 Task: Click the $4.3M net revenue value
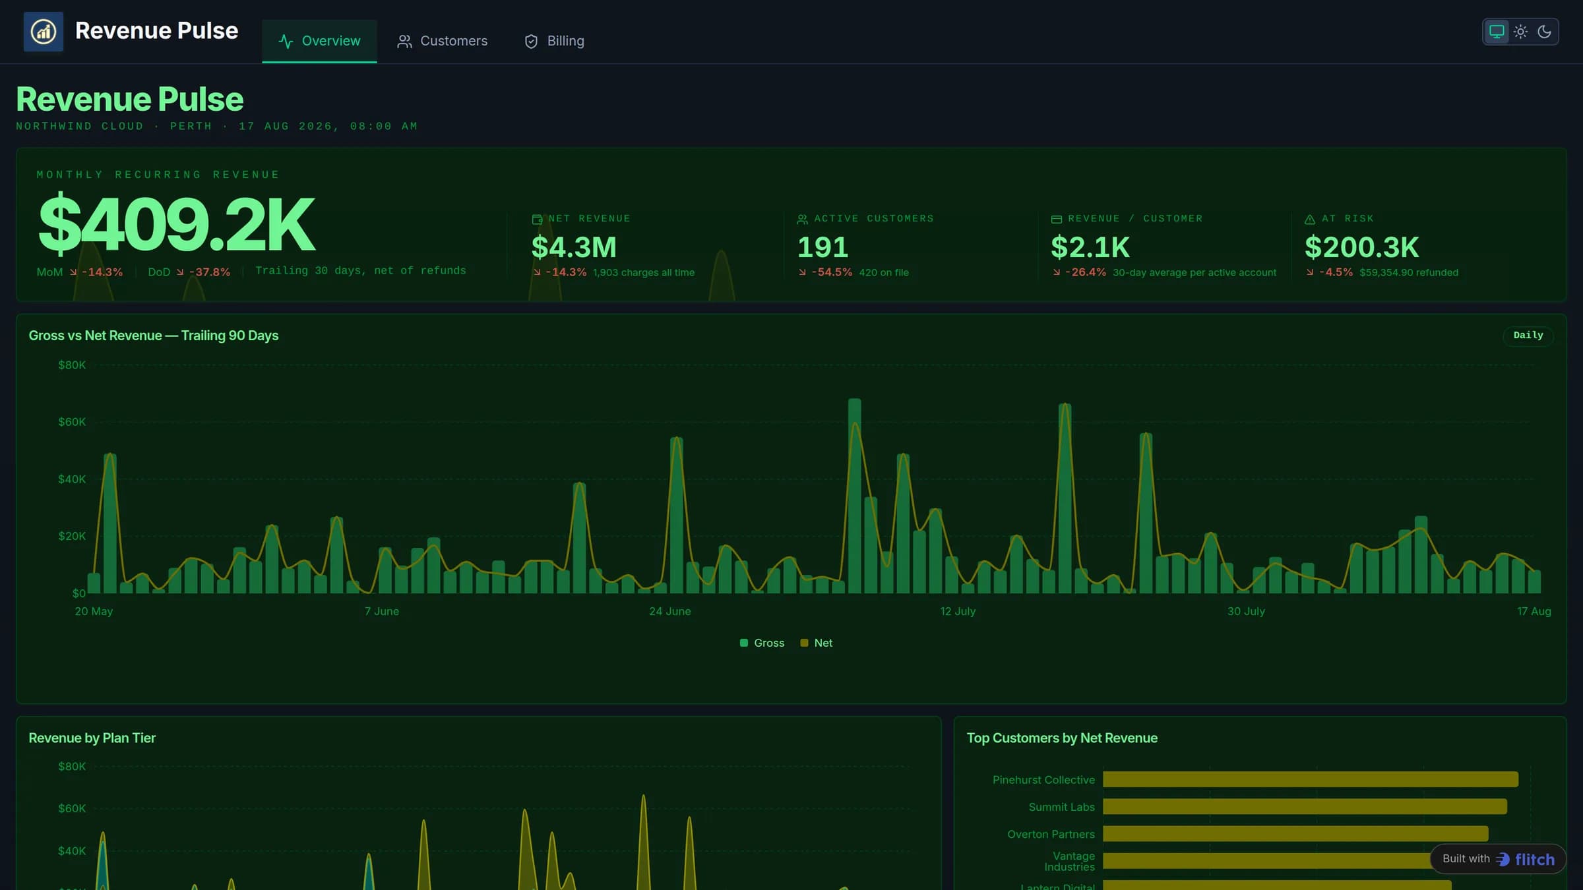click(574, 247)
